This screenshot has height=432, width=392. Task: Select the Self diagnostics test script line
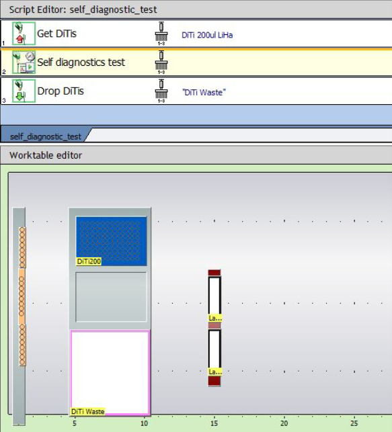(196, 62)
